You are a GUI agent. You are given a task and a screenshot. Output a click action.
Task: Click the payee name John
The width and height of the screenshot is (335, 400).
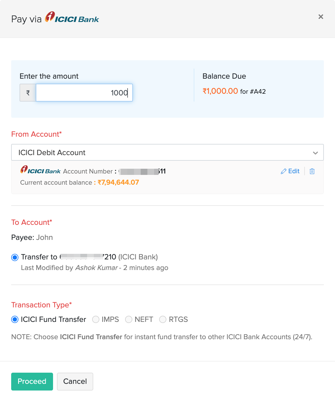(44, 237)
